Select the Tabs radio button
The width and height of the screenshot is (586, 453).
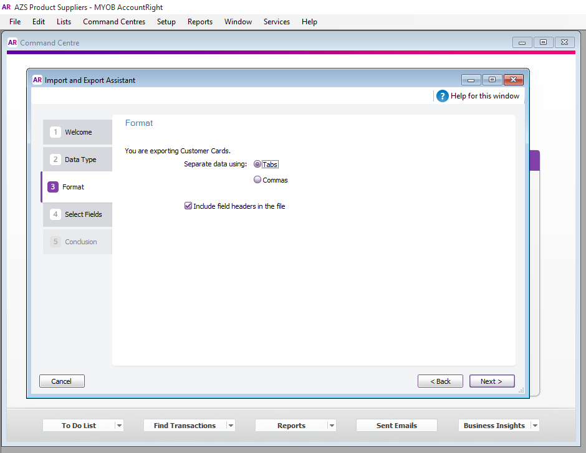tap(257, 164)
